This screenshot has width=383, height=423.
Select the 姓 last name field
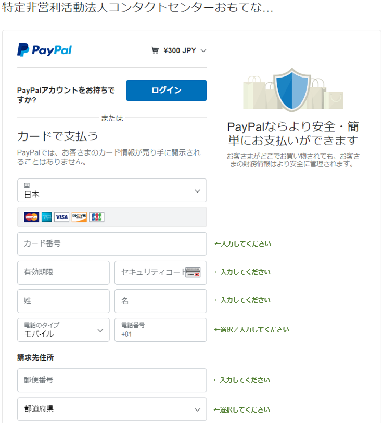click(63, 301)
